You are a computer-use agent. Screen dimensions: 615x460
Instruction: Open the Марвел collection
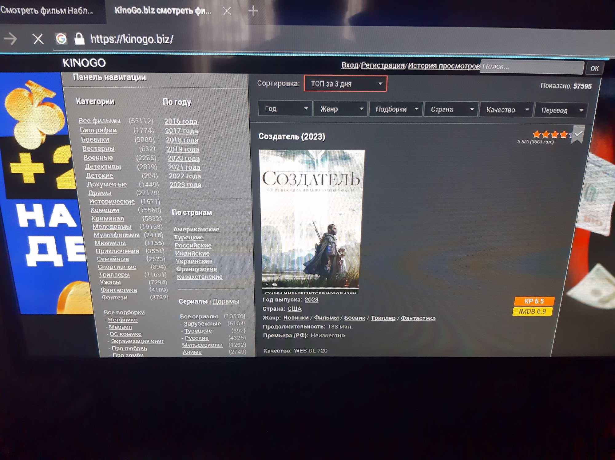[121, 327]
